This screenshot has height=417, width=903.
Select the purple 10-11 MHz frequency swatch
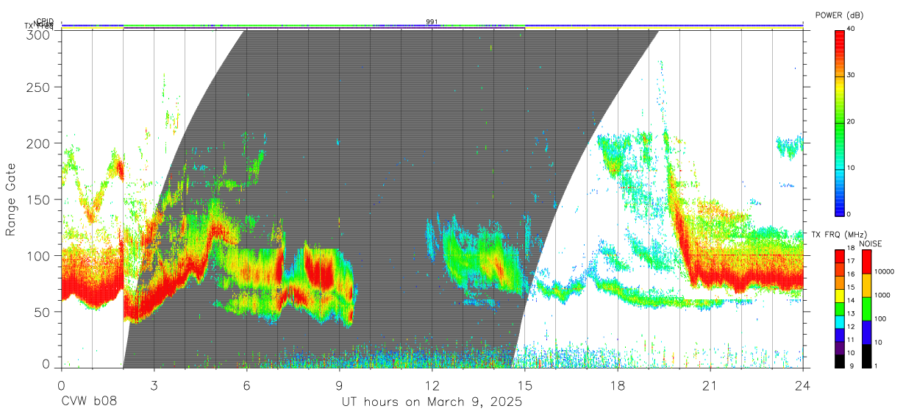coord(839,348)
